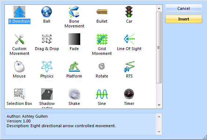
Task: Click the description box scroll-up arrow
Action: 159,117
